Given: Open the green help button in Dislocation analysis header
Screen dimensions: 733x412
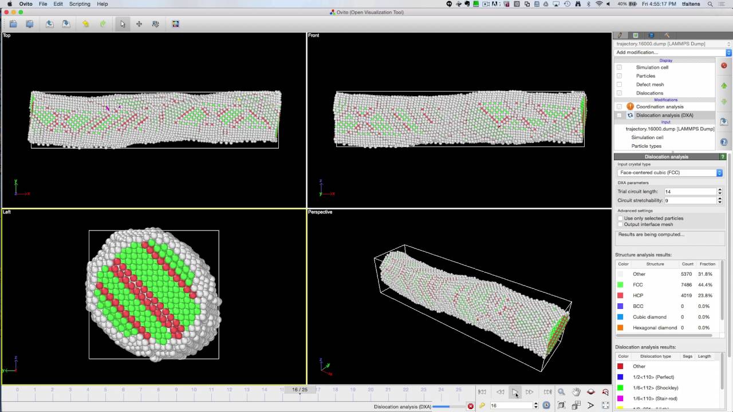Looking at the screenshot, I should pyautogui.click(x=723, y=157).
